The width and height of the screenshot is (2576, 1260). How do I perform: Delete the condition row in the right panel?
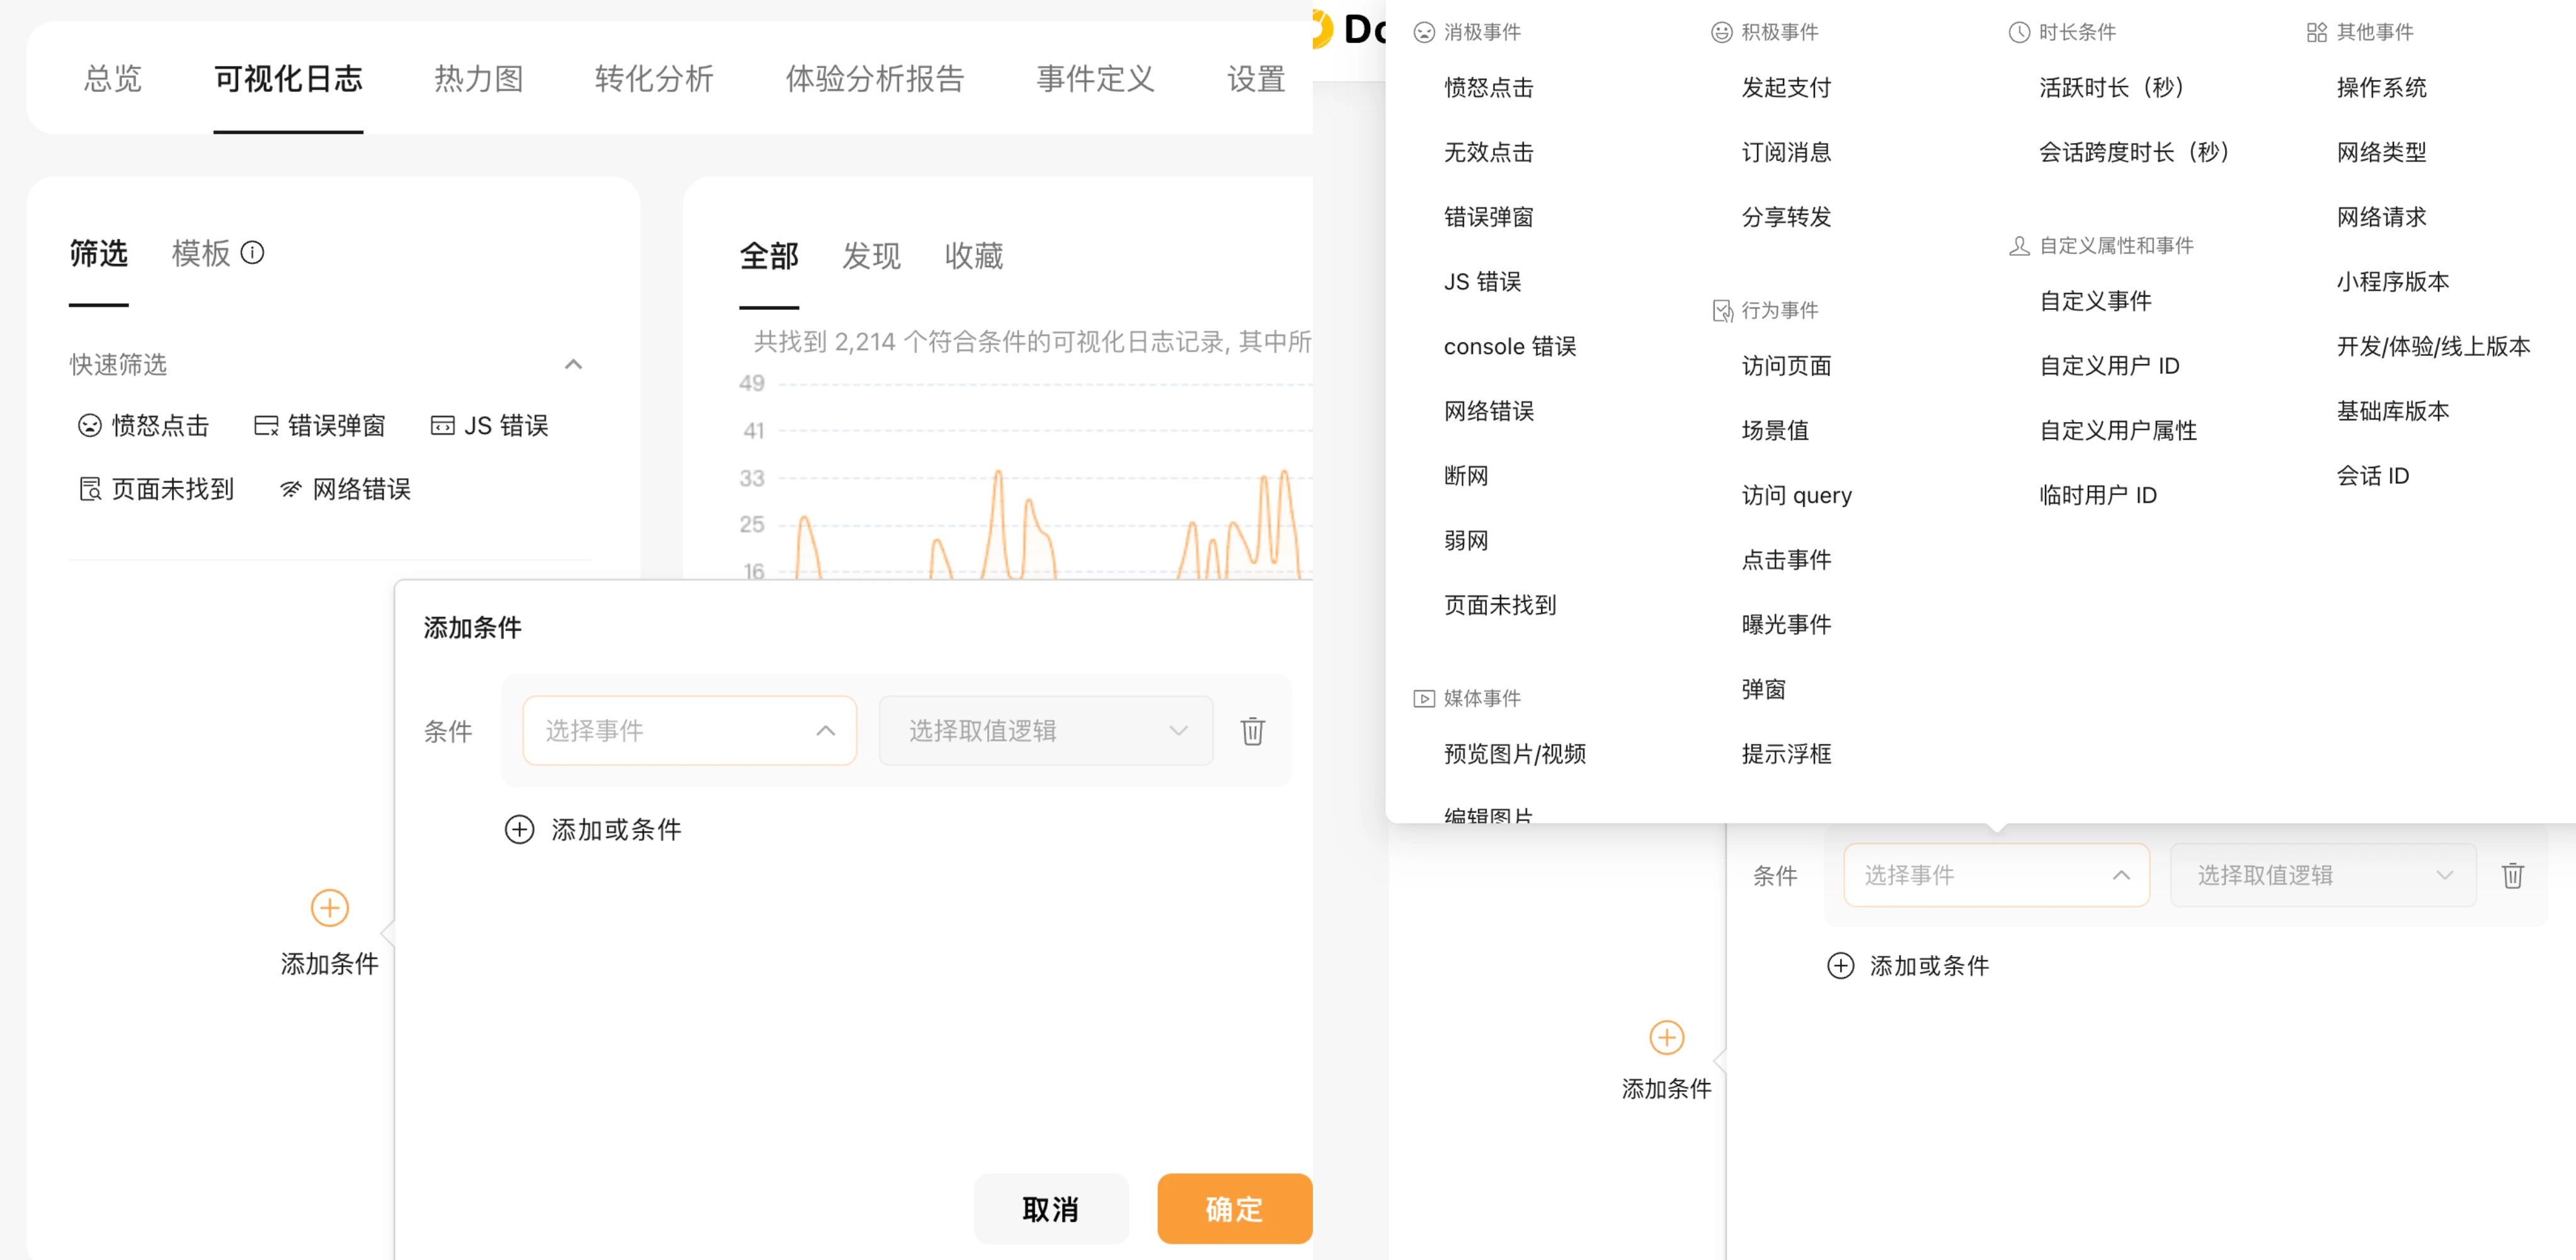coord(2512,876)
